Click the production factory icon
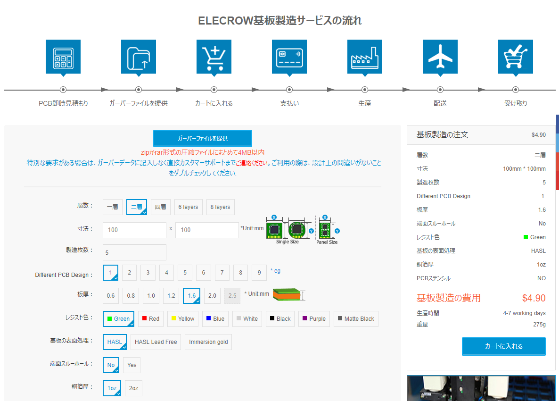Viewport: 559px width, 401px height. (365, 57)
